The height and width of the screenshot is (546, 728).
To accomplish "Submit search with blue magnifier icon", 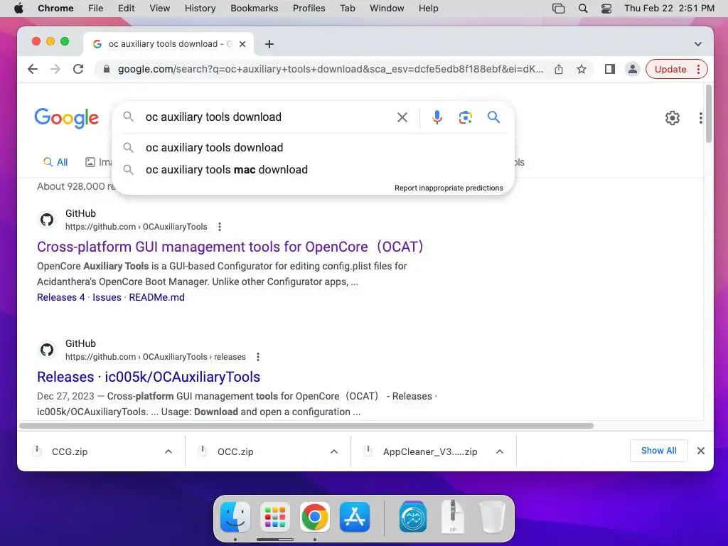I will pos(493,117).
